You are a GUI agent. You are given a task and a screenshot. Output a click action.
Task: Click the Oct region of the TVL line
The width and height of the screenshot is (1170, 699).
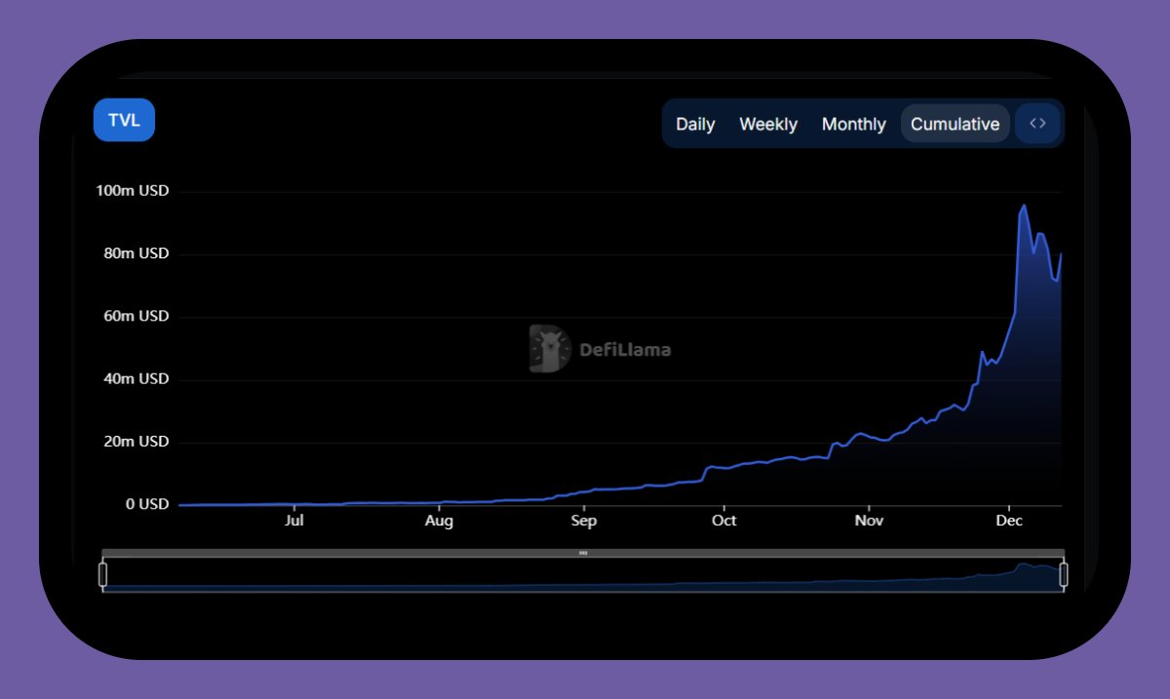coord(723,466)
